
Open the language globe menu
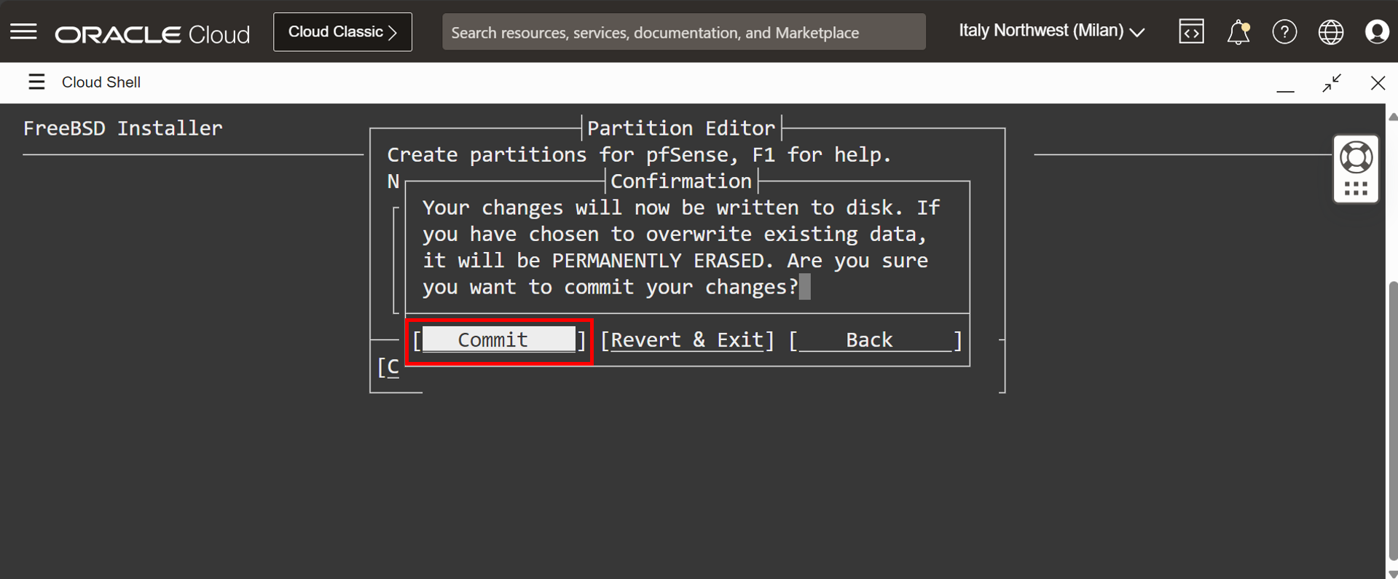coord(1330,32)
